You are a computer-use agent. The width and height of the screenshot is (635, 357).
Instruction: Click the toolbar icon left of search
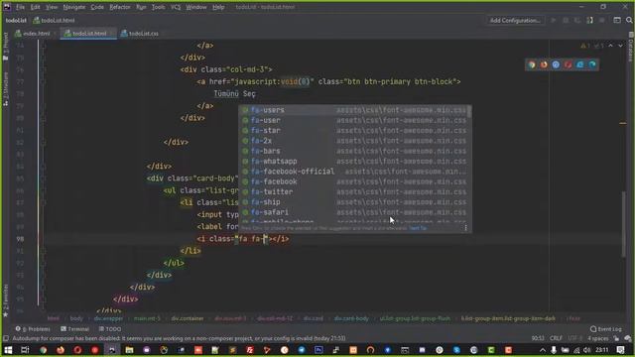tap(617, 20)
